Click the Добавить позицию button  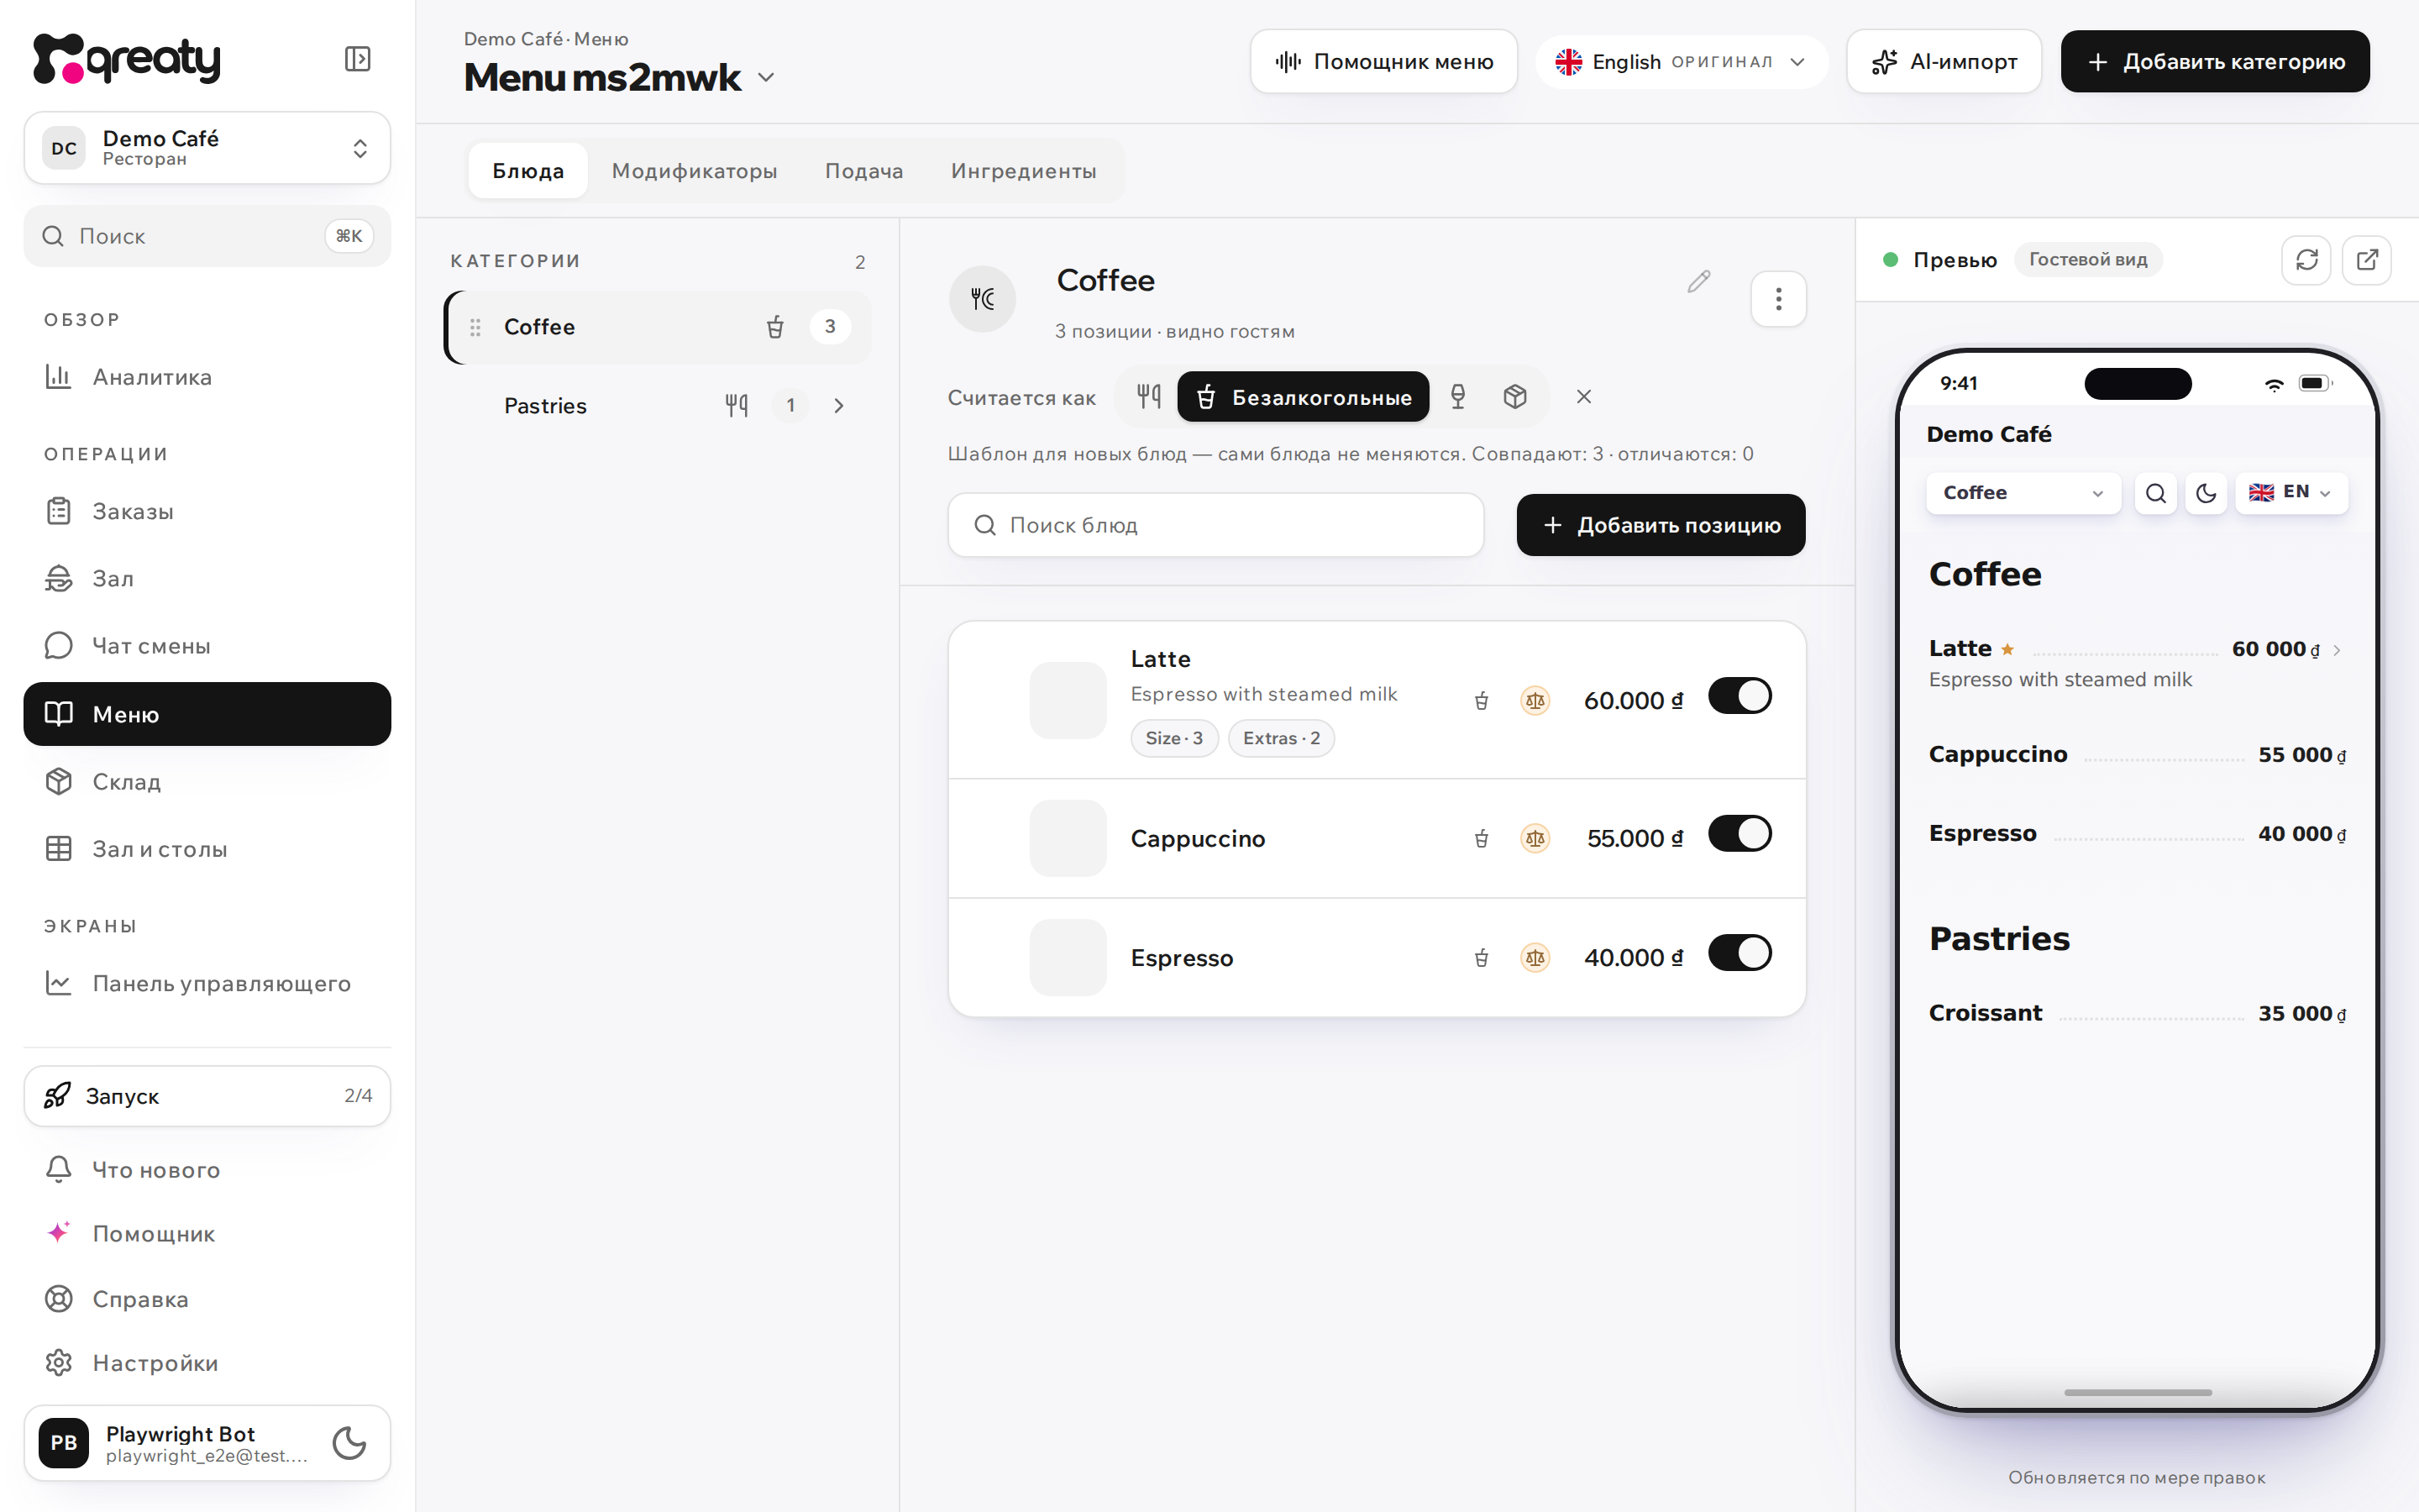coord(1661,525)
